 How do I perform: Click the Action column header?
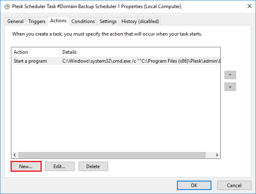point(35,52)
